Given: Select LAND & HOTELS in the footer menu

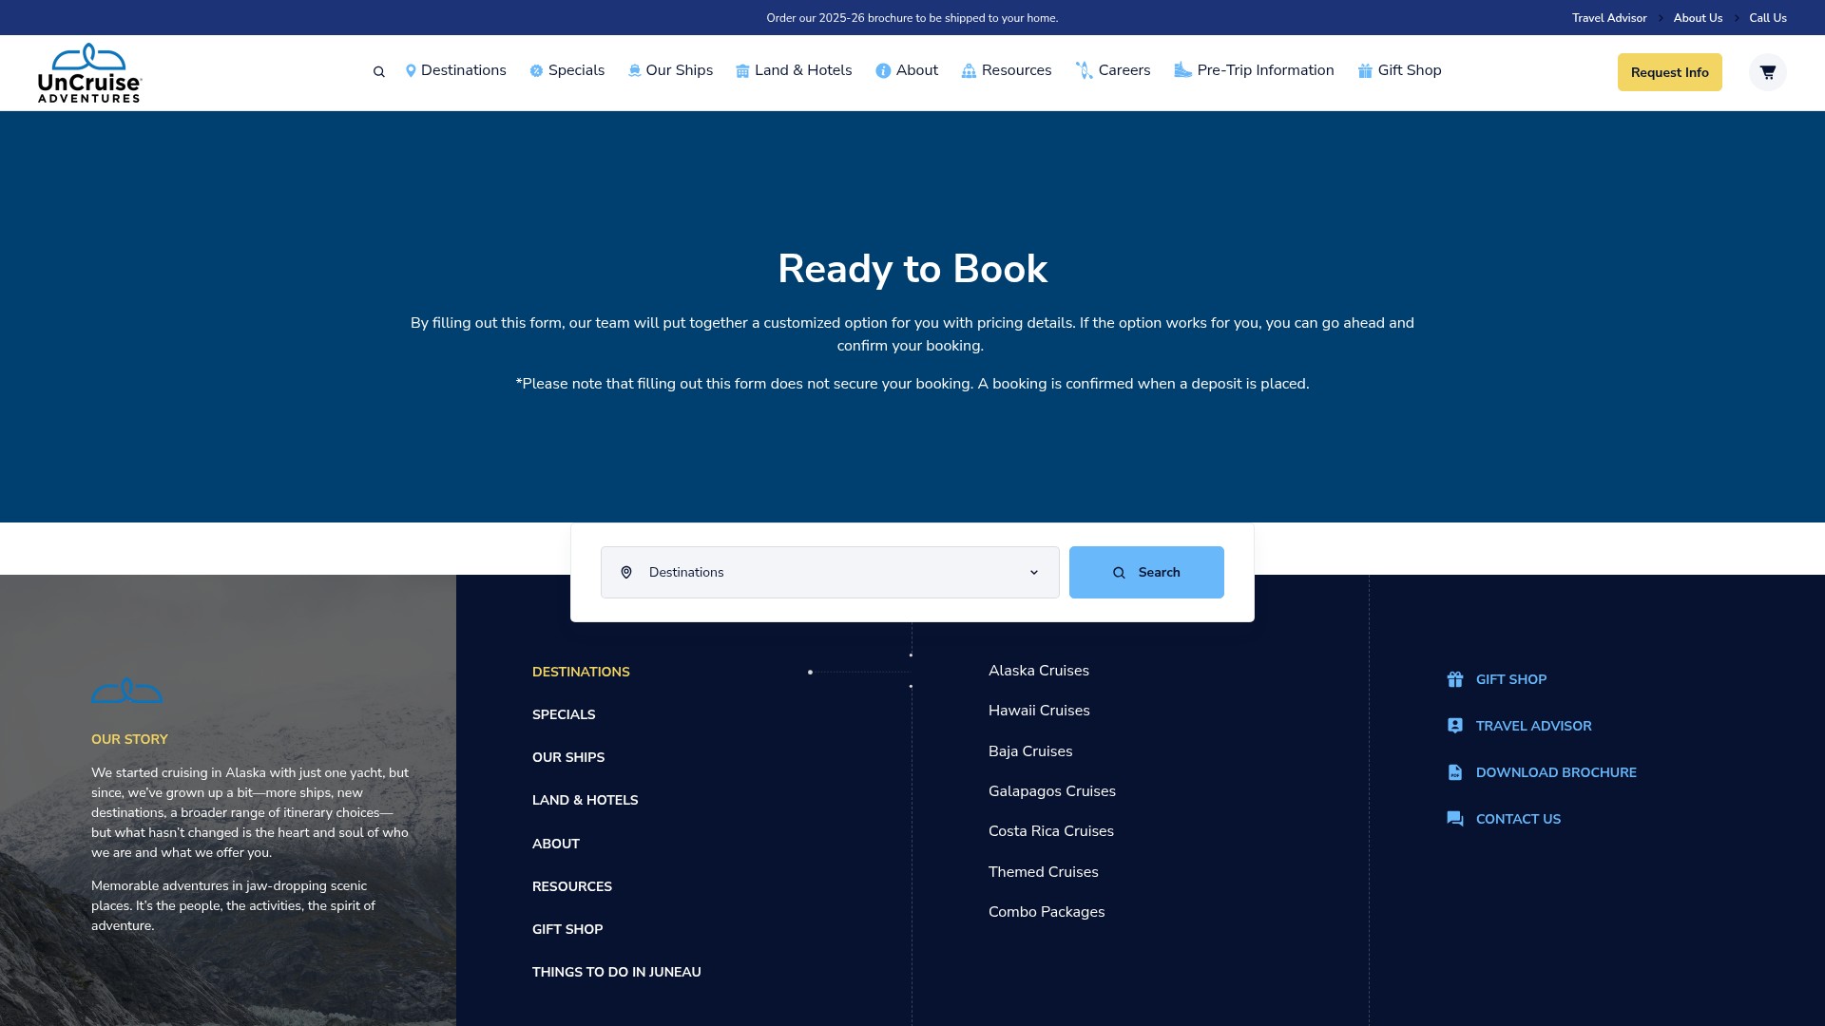Looking at the screenshot, I should click(585, 800).
